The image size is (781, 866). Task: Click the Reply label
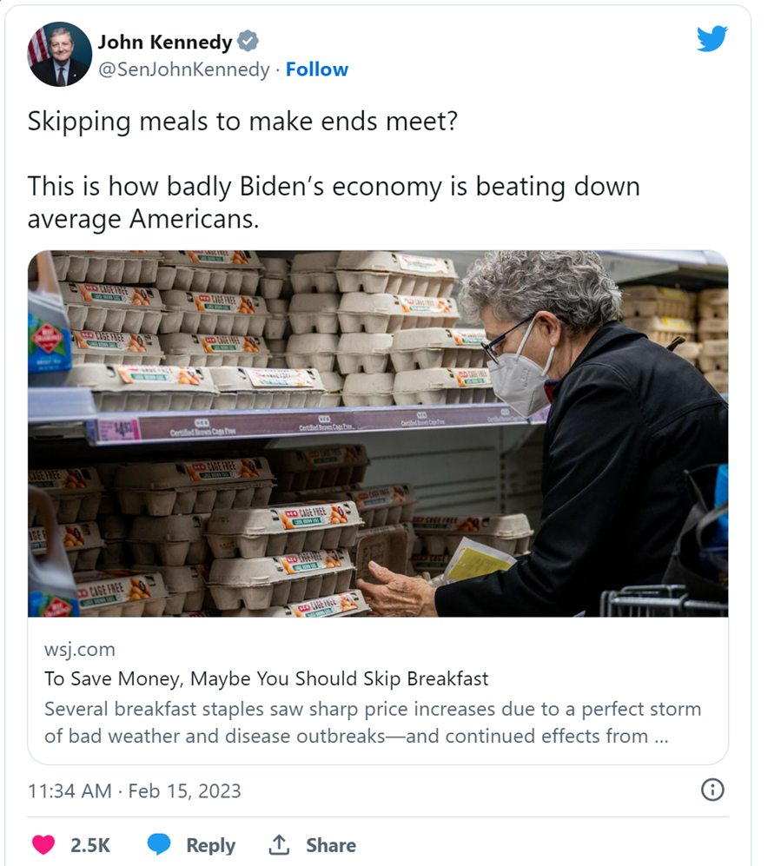tap(210, 845)
